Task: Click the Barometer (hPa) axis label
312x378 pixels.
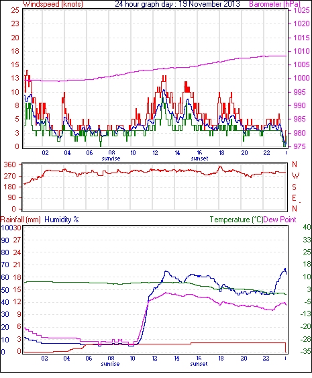Action: point(274,4)
